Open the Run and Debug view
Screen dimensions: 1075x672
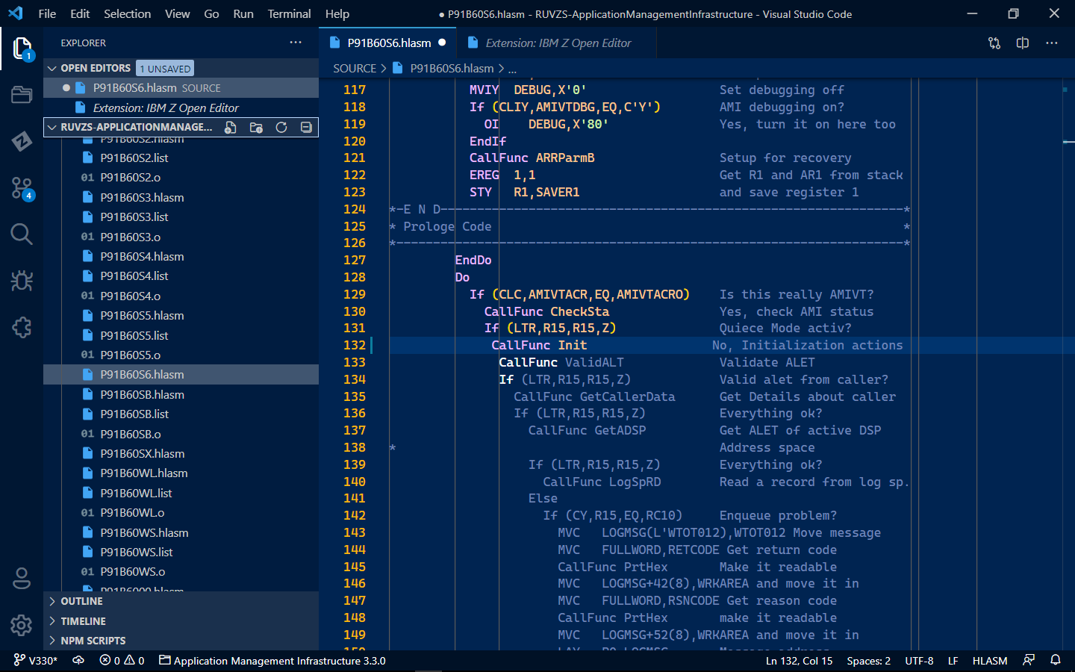pyautogui.click(x=21, y=281)
